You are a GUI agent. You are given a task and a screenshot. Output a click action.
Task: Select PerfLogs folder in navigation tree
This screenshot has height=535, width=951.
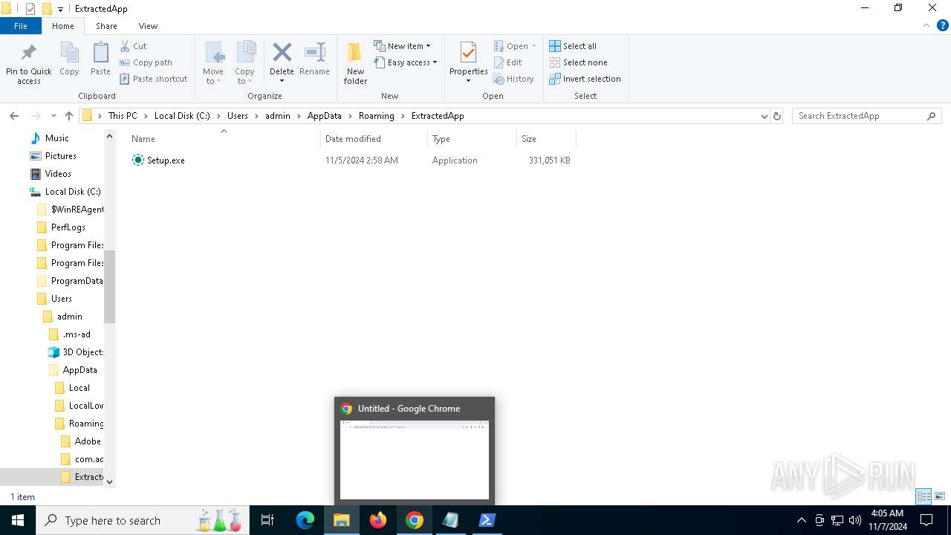(x=68, y=227)
